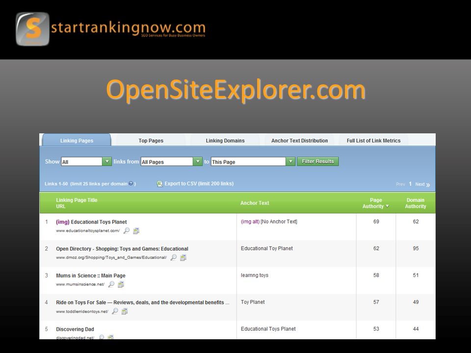Click Export to CSV link
Viewport: 471px width, 353px height.
(199, 183)
